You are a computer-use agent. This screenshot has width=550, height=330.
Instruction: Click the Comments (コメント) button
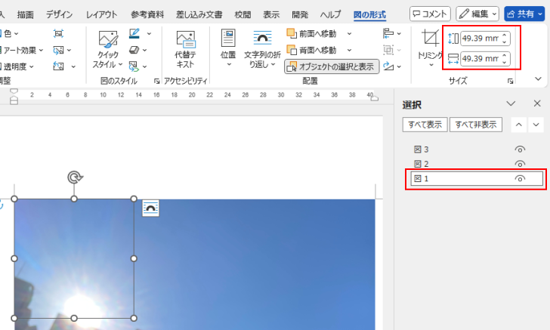point(430,14)
